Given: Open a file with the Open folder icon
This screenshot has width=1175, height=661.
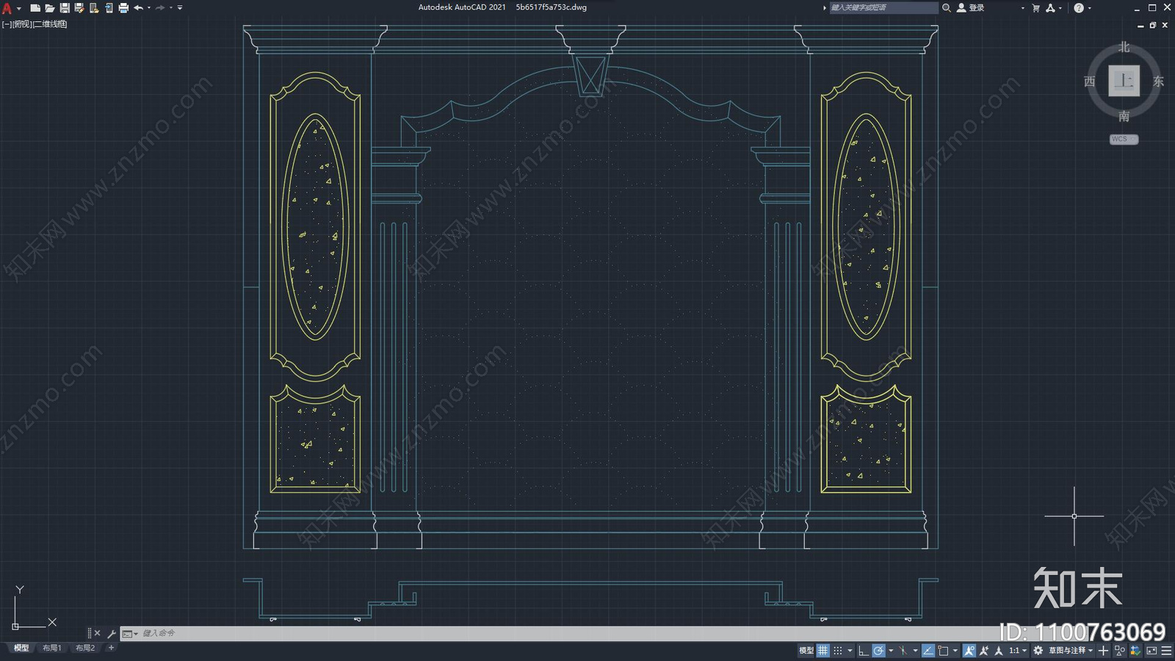Looking at the screenshot, I should tap(50, 8).
